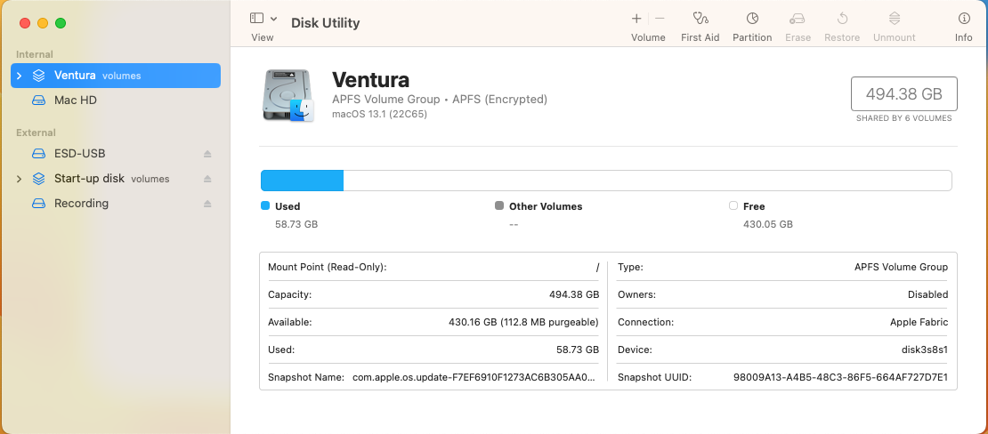Screen dimensions: 988x434
Task: Click the blue Used storage bar segment
Action: (x=302, y=181)
